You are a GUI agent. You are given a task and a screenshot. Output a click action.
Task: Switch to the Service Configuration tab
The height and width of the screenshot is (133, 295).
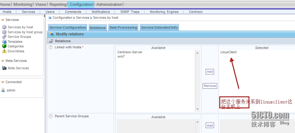click(x=67, y=27)
